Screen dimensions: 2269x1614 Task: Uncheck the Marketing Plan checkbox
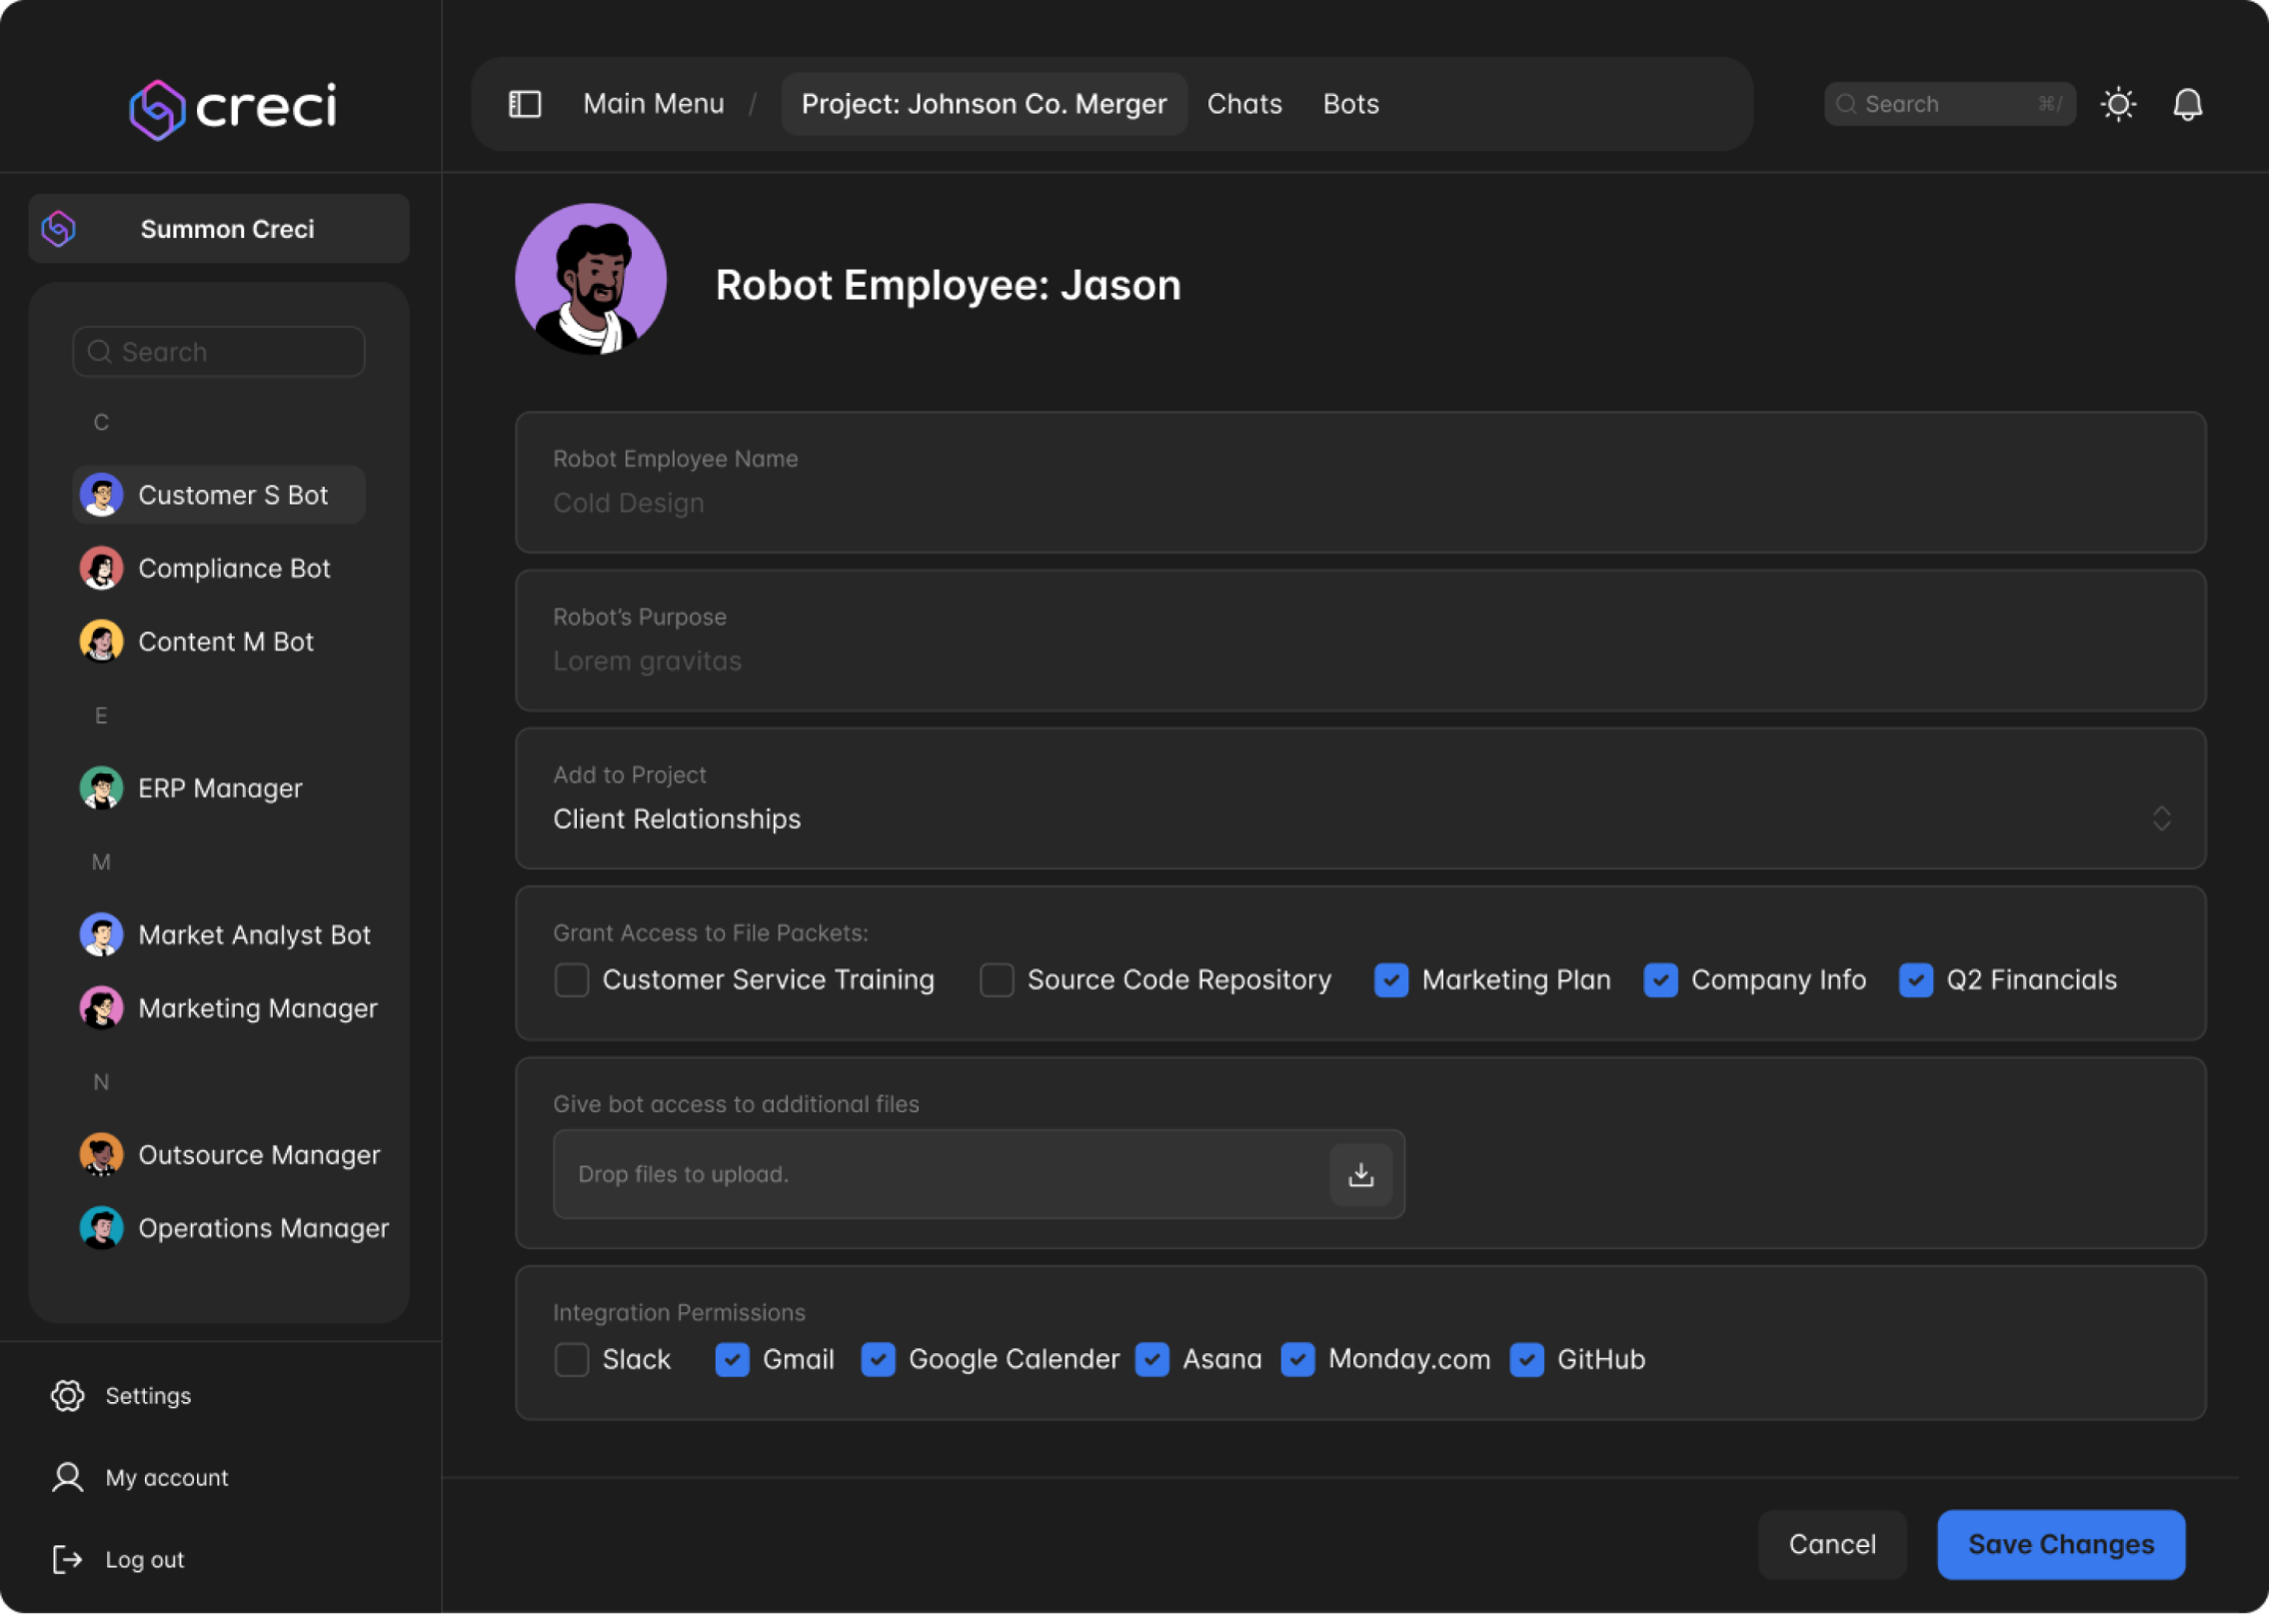click(x=1390, y=979)
